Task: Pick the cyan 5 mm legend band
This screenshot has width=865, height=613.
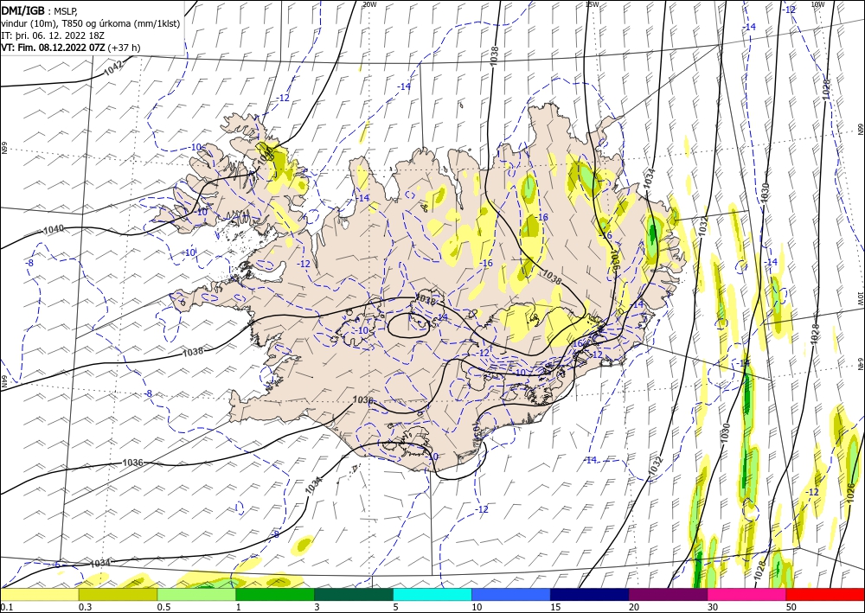Action: pos(432,594)
